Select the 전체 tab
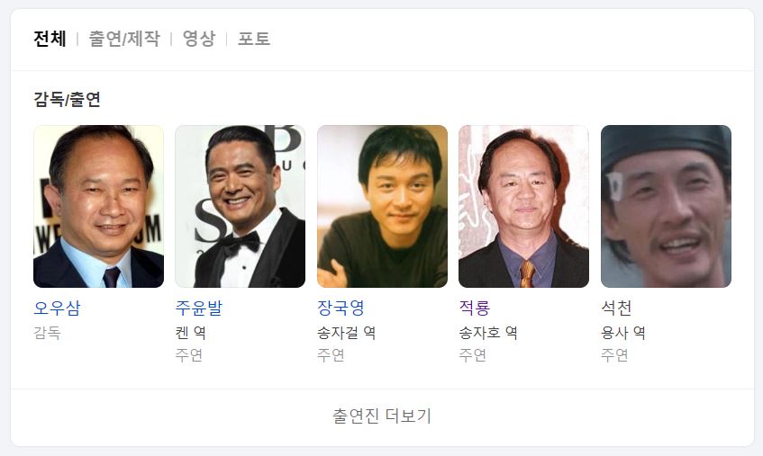Viewport: 763px width, 456px height. tap(50, 39)
